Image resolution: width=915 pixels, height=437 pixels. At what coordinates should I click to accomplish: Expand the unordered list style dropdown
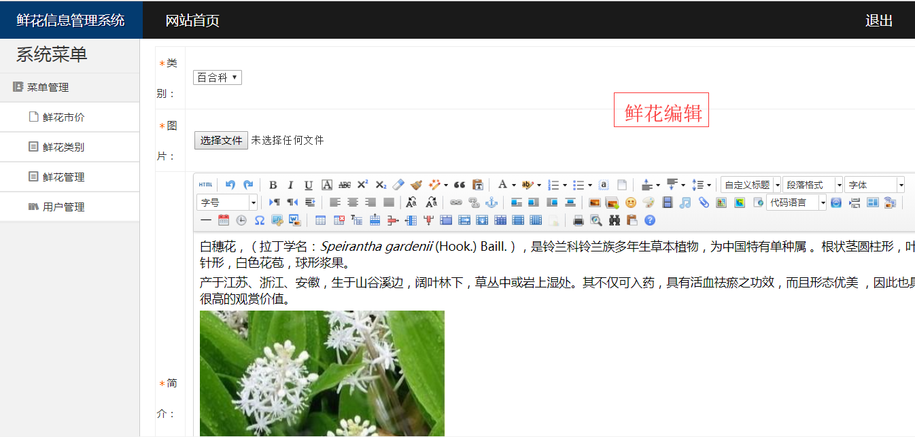coord(590,185)
